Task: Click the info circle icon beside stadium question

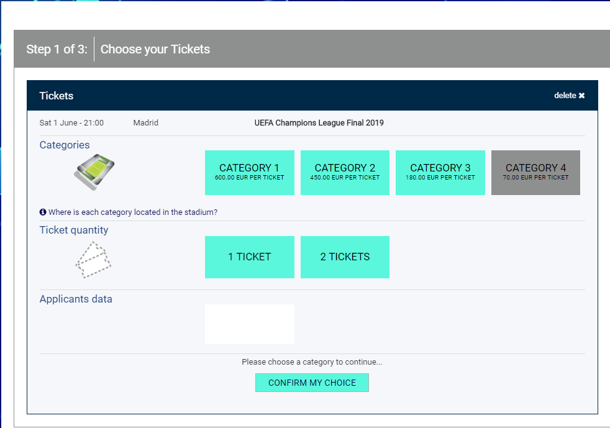Action: pyautogui.click(x=43, y=212)
